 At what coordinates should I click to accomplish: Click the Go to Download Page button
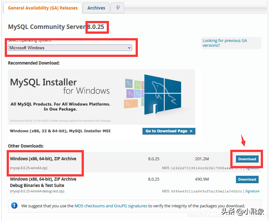(x=169, y=131)
